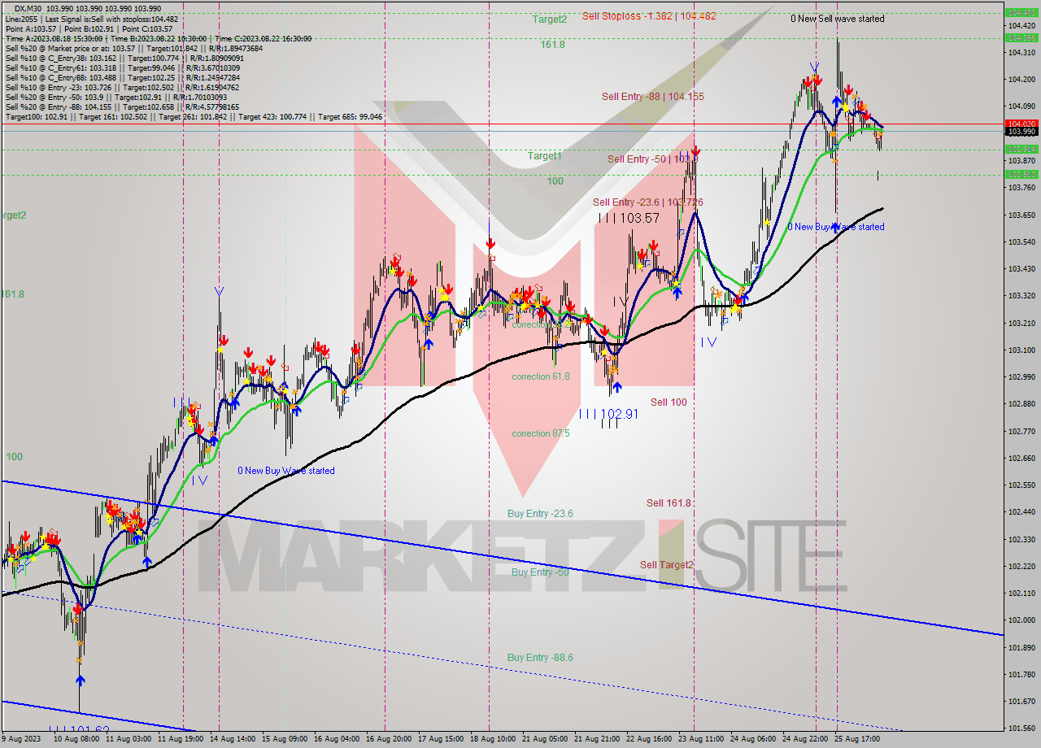This screenshot has height=748, width=1041.
Task: Click the 103.100 price axis value
Action: (x=1021, y=350)
